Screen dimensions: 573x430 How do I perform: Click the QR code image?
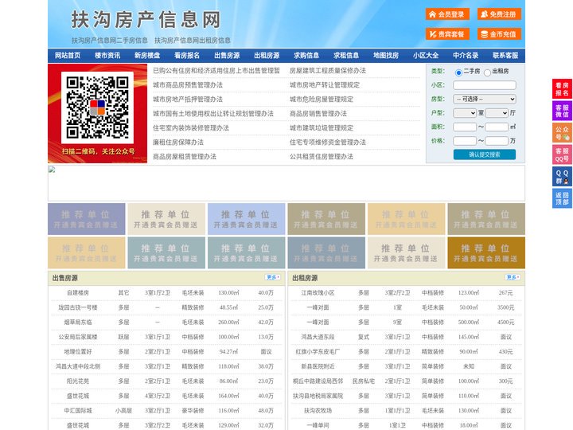point(97,107)
